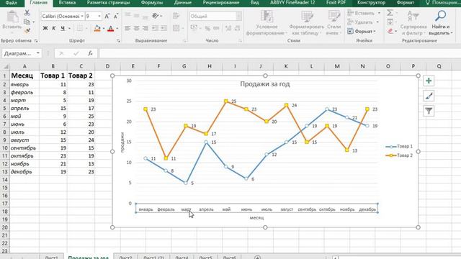Image resolution: width=461 pixels, height=259 pixels.
Task: Open the underline style dropdown arrow
Action: pyautogui.click(x=69, y=29)
